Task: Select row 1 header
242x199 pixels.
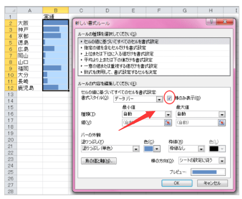Action: [x=11, y=17]
